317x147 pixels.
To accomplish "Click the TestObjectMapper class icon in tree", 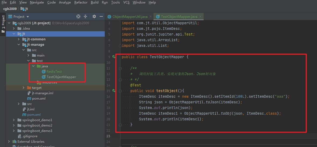I will 43,77.
